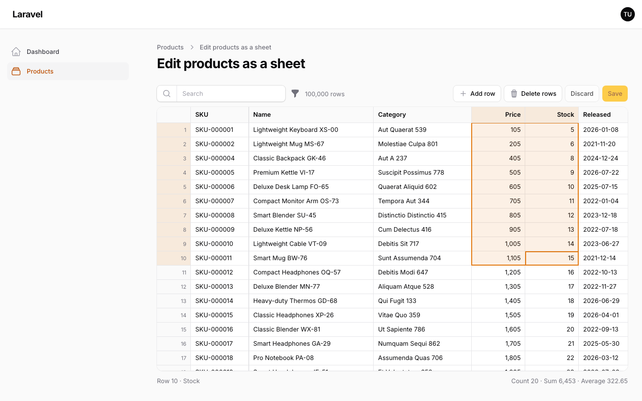Click cell Distinctio Distinctio 415
Screen dimensions: 642x401
[423, 216]
